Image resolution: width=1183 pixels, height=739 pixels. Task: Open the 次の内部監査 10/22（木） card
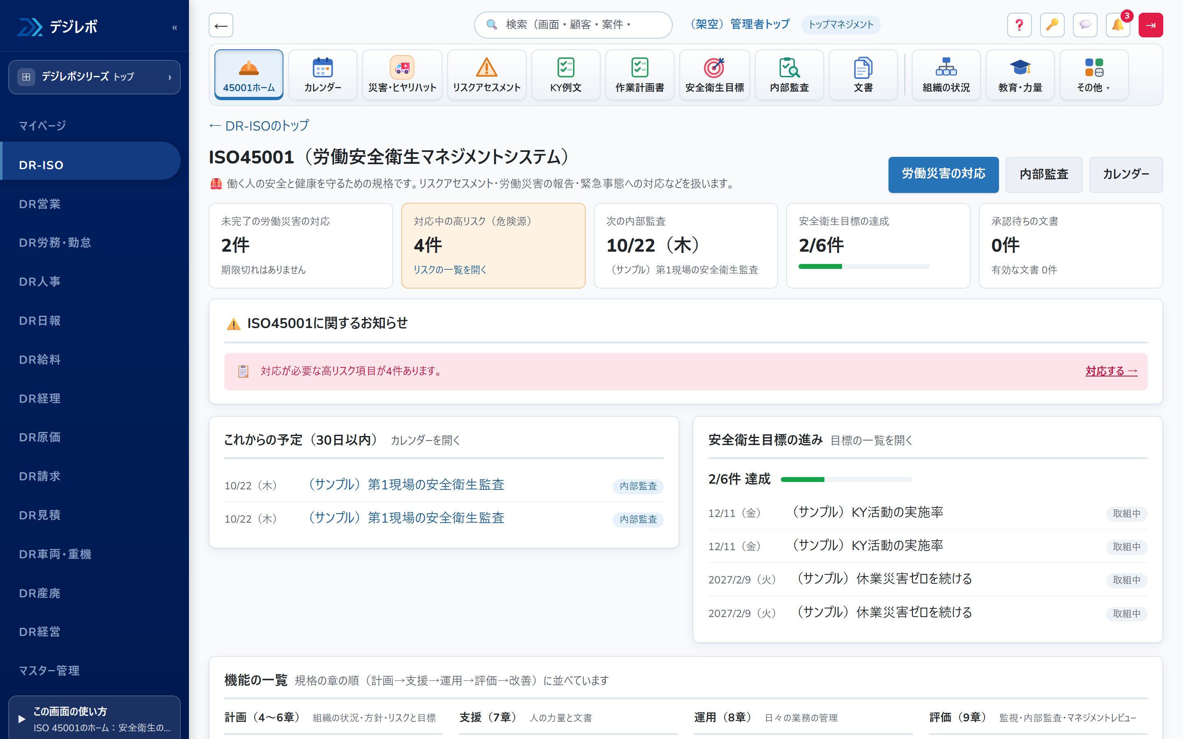685,246
